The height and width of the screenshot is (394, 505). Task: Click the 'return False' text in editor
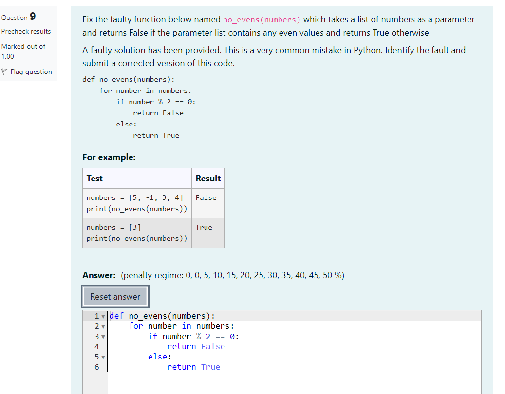coord(196,346)
